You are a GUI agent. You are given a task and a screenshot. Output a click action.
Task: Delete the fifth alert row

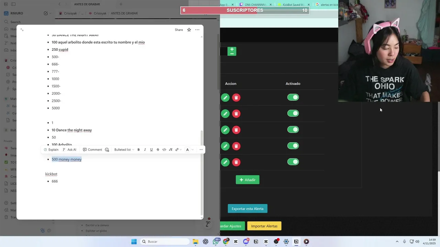pos(236,162)
